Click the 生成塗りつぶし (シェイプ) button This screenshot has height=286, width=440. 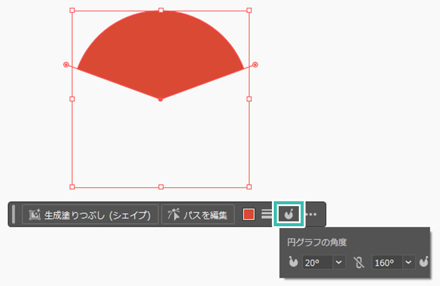tap(90, 215)
